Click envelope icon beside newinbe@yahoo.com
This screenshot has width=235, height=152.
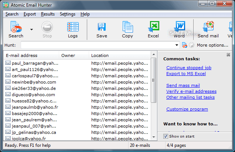(x=8, y=82)
